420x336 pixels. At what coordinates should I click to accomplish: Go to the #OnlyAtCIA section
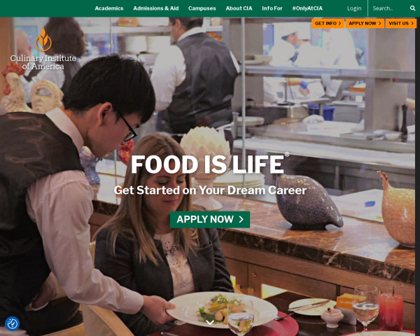[x=307, y=8]
